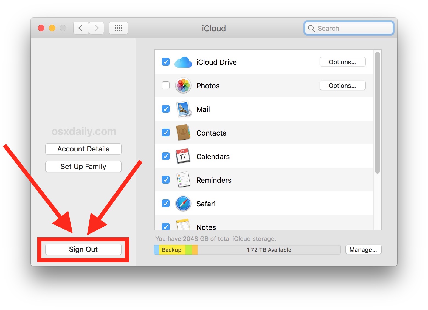Image resolution: width=428 pixels, height=310 pixels.
Task: Click the Backup segment of the storage bar
Action: (171, 250)
